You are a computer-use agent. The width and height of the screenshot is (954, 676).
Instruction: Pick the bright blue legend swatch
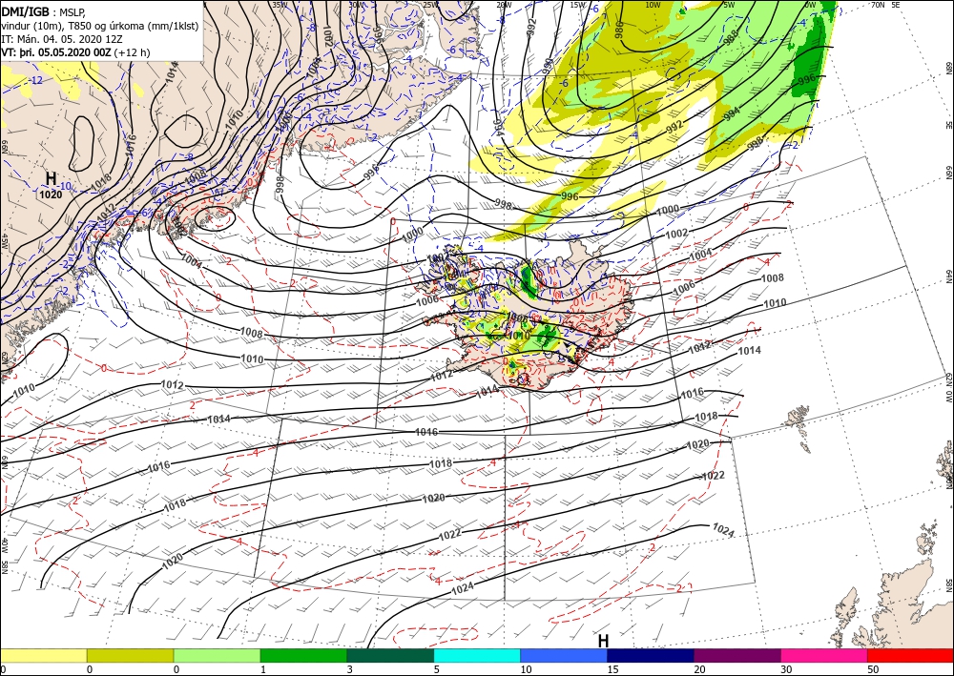(564, 655)
